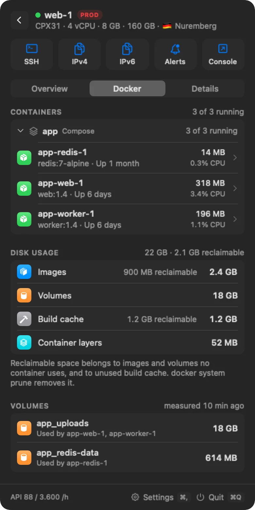Click app-worker-1 green container icon
Viewport: 255px width, 510px height.
pos(24,219)
